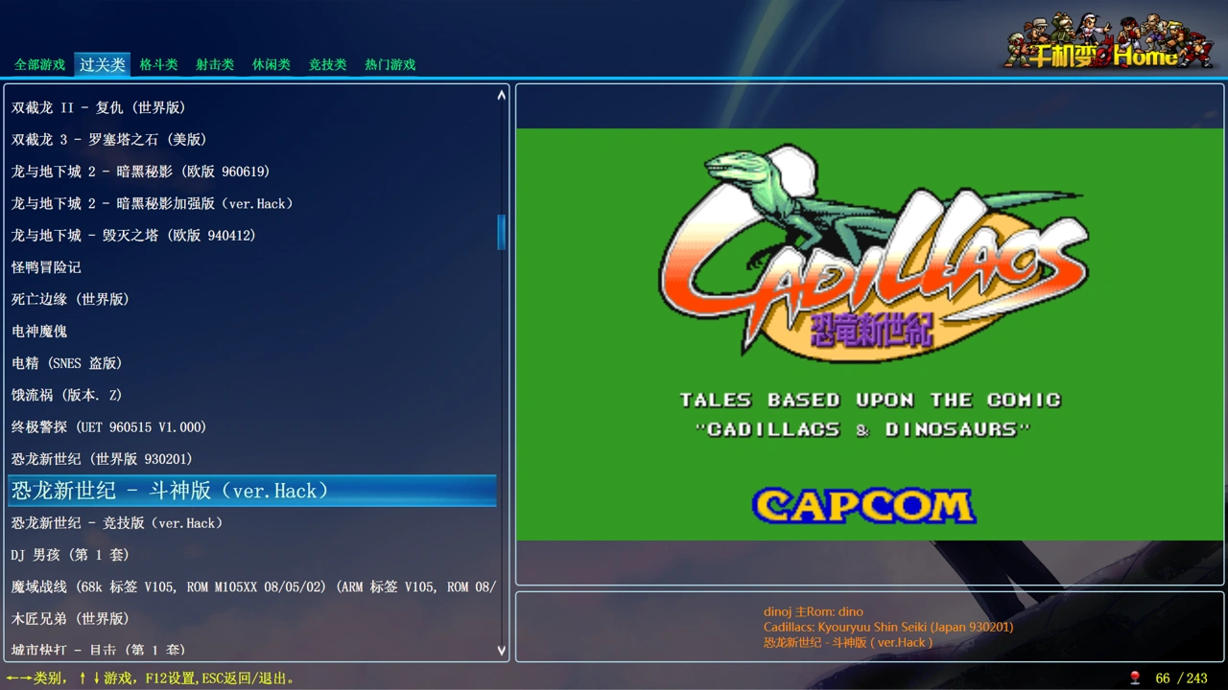
Task: Select 恐龙新世纪 - 竞技版 (ver.Hack)
Action: [x=117, y=523]
